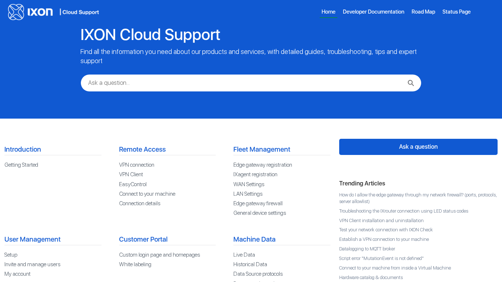Select the White labeling link
Image resolution: width=502 pixels, height=282 pixels.
pos(135,264)
